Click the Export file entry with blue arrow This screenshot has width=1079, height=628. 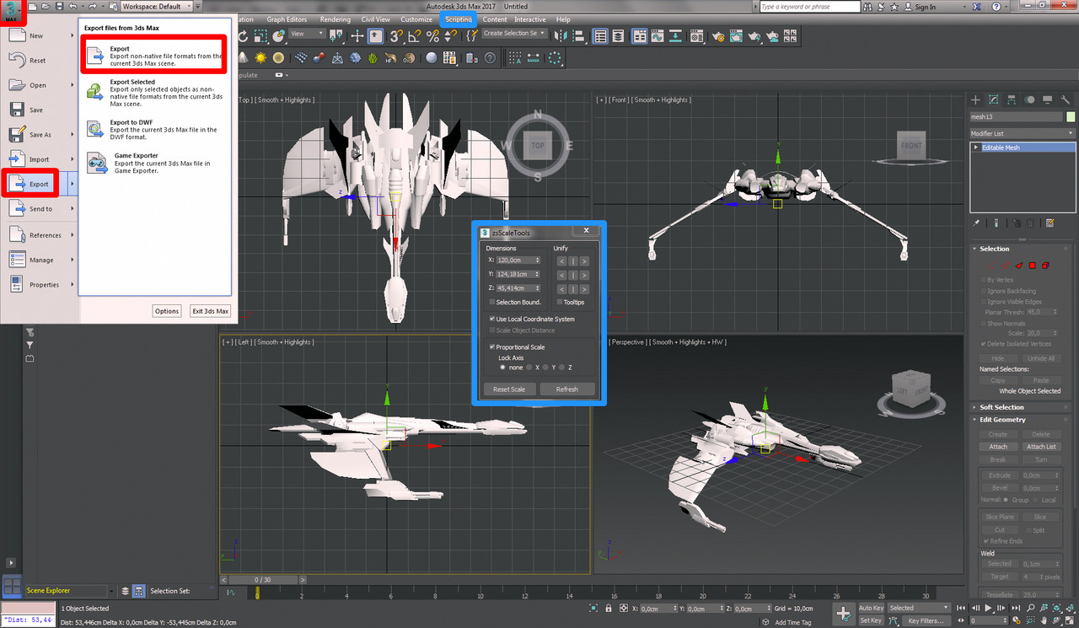154,55
